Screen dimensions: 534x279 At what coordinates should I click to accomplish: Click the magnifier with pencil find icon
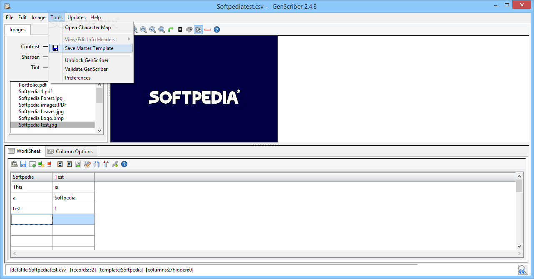[x=88, y=164]
